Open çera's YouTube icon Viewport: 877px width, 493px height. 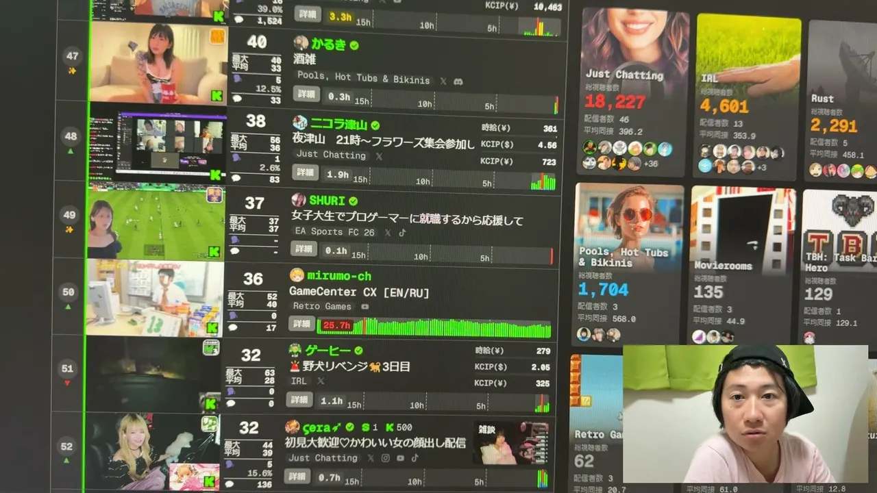coord(400,458)
